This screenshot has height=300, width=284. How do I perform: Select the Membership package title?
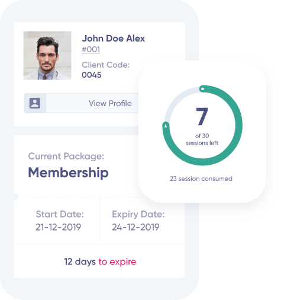click(x=68, y=173)
